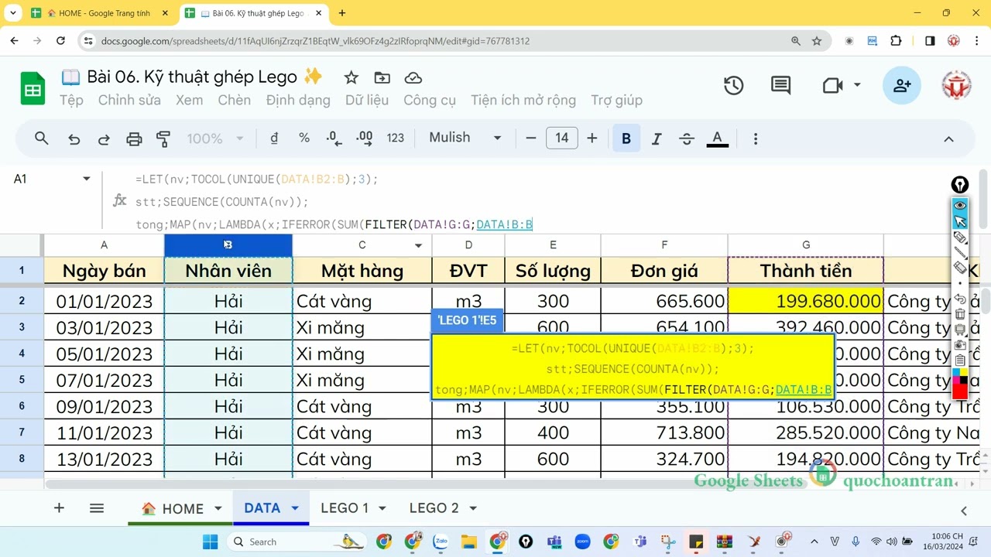Increase decimal places
Screen dimensions: 991x557
click(364, 138)
